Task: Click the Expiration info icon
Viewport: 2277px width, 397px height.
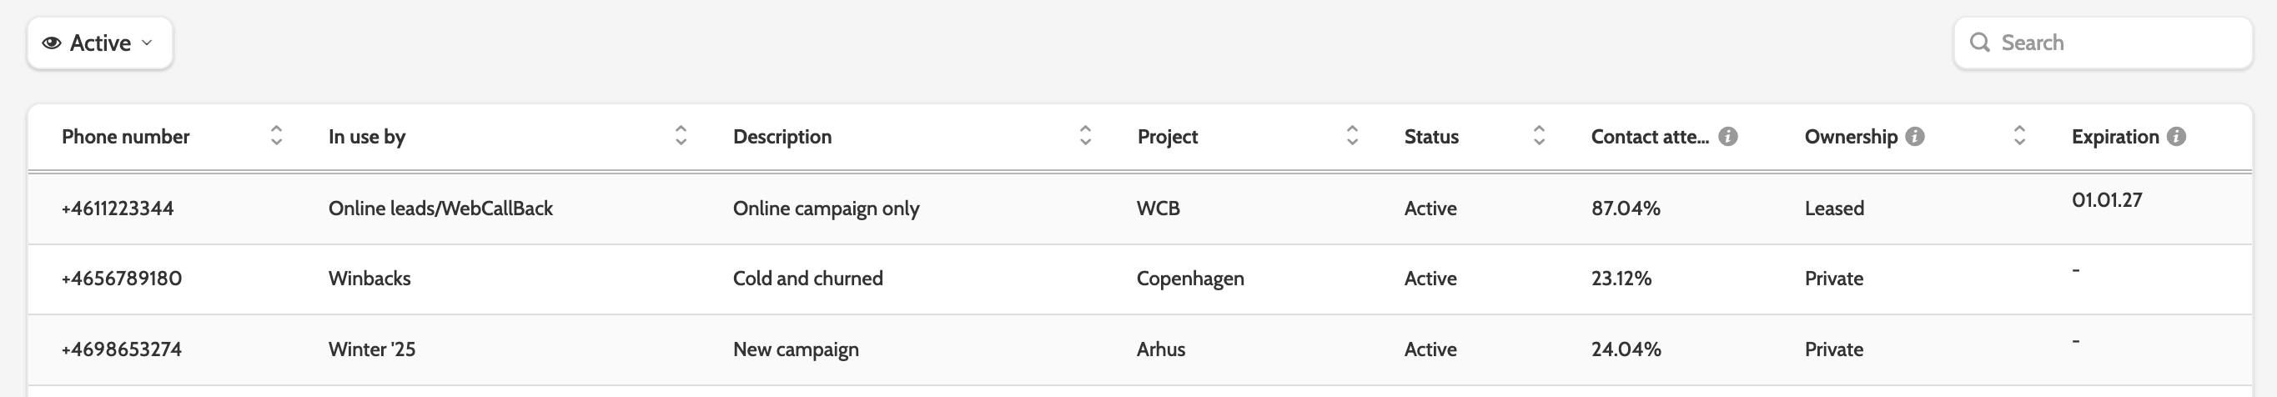Action: [2177, 136]
